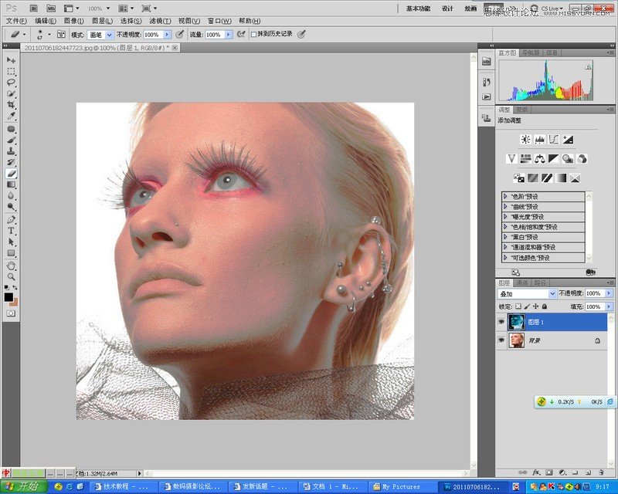The height and width of the screenshot is (494, 618).
Task: Click the Brightness/Contrast adjustment icon
Action: (x=525, y=140)
